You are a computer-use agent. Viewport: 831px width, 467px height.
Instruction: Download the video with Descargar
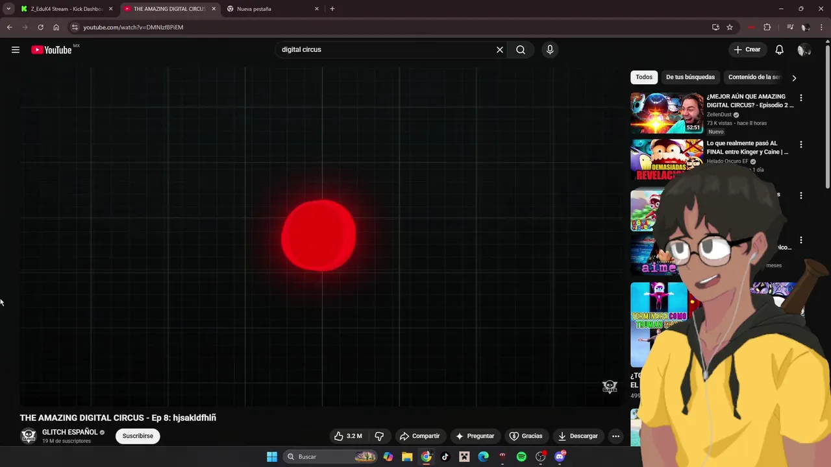578,436
